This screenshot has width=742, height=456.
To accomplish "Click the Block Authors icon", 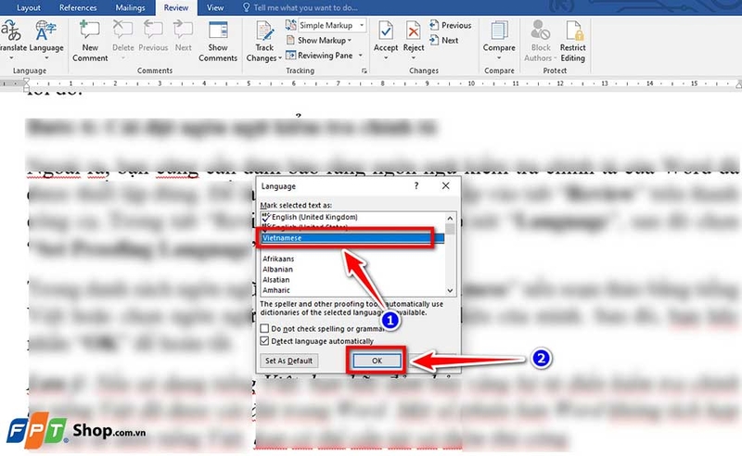I will click(540, 31).
